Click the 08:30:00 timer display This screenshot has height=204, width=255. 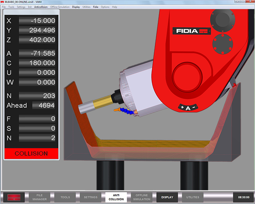coord(244,197)
